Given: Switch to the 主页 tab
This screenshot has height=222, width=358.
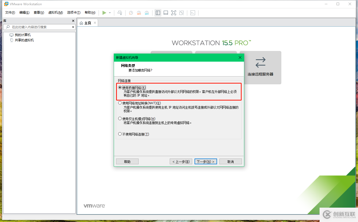Looking at the screenshot, I should pyautogui.click(x=87, y=22).
